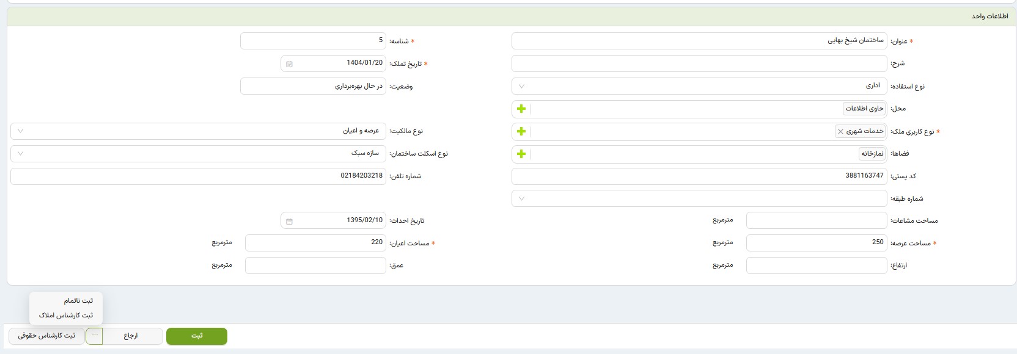The width and height of the screenshot is (1017, 354).
Task: Click the مساحت مشاعات input field
Action: 816,221
